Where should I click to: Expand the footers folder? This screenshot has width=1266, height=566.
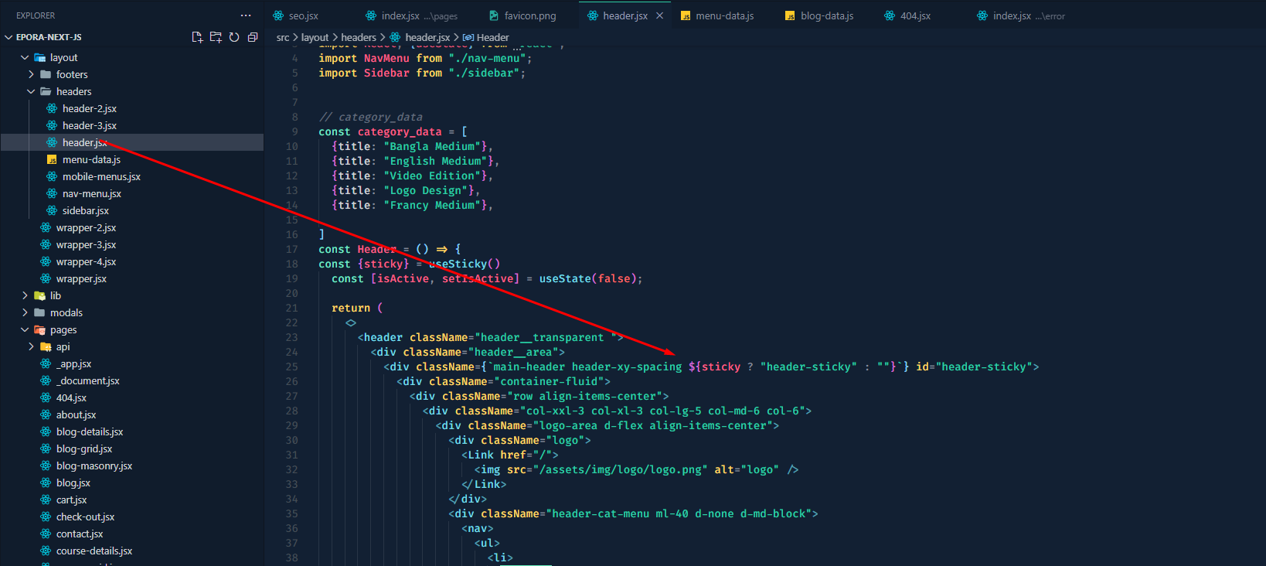coord(31,74)
